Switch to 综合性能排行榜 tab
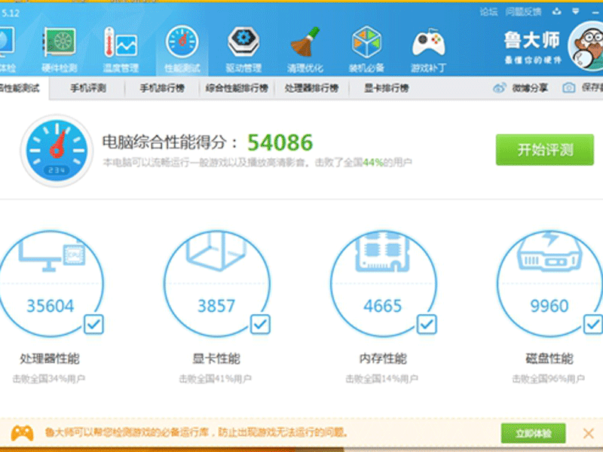603x452 pixels. pyautogui.click(x=237, y=88)
